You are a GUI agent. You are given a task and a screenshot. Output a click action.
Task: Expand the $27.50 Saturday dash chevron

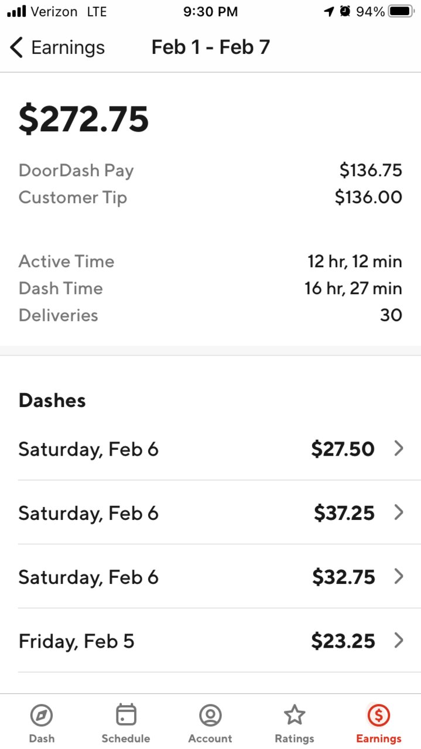[x=399, y=449]
